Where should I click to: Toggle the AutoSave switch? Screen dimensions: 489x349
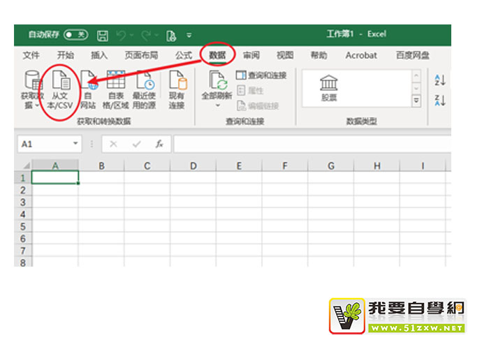click(x=75, y=35)
